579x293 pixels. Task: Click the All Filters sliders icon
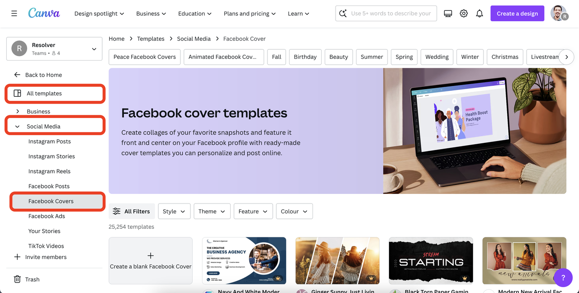click(117, 211)
